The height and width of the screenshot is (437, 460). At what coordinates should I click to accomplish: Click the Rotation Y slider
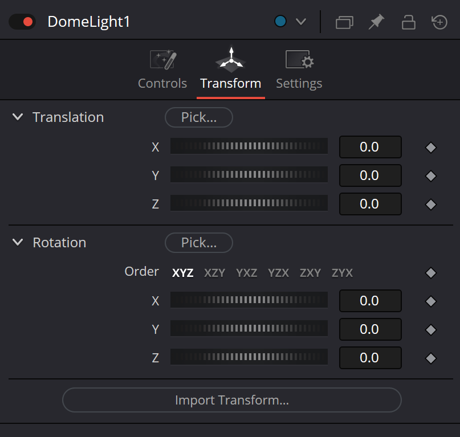[x=249, y=328]
